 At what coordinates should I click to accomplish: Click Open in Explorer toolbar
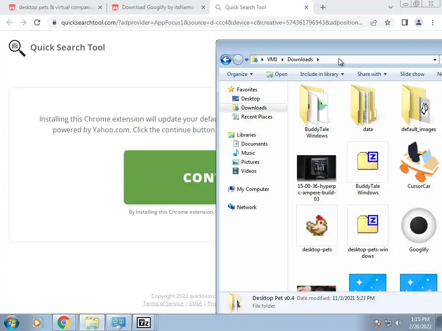point(277,74)
